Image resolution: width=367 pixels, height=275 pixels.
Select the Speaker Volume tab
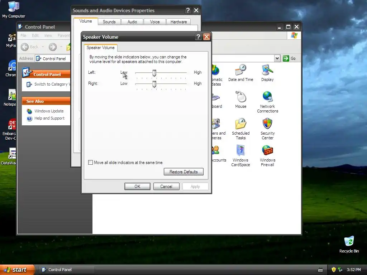101,48
